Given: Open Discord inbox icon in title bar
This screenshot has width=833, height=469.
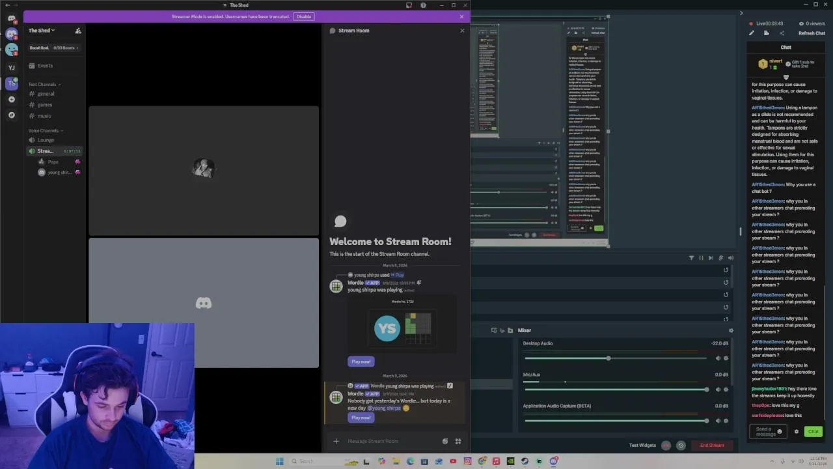Looking at the screenshot, I should click(x=409, y=5).
